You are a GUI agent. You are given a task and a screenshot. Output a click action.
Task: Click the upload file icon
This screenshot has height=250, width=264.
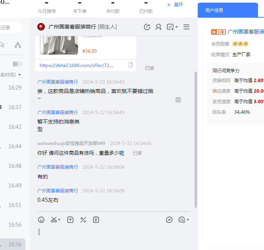tap(70, 220)
